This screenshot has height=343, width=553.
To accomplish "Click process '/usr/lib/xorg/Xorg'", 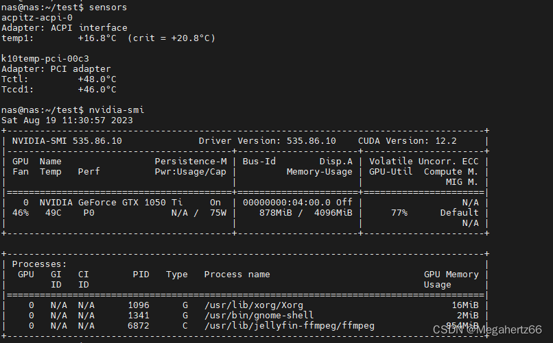I will click(254, 305).
